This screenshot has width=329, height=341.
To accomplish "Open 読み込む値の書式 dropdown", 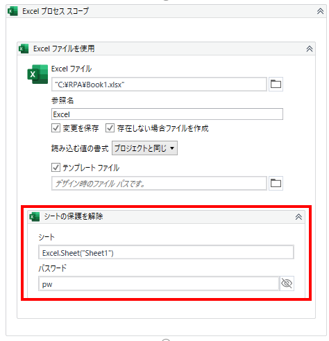I will (x=144, y=148).
